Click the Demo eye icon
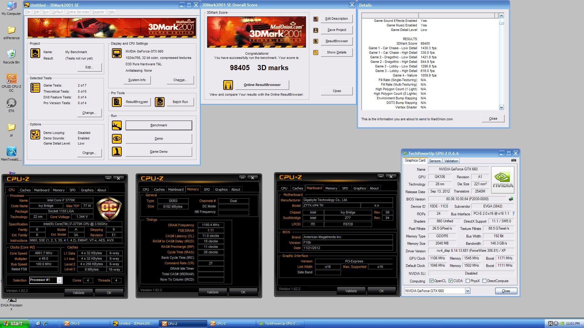This screenshot has width=584, height=328. click(117, 139)
